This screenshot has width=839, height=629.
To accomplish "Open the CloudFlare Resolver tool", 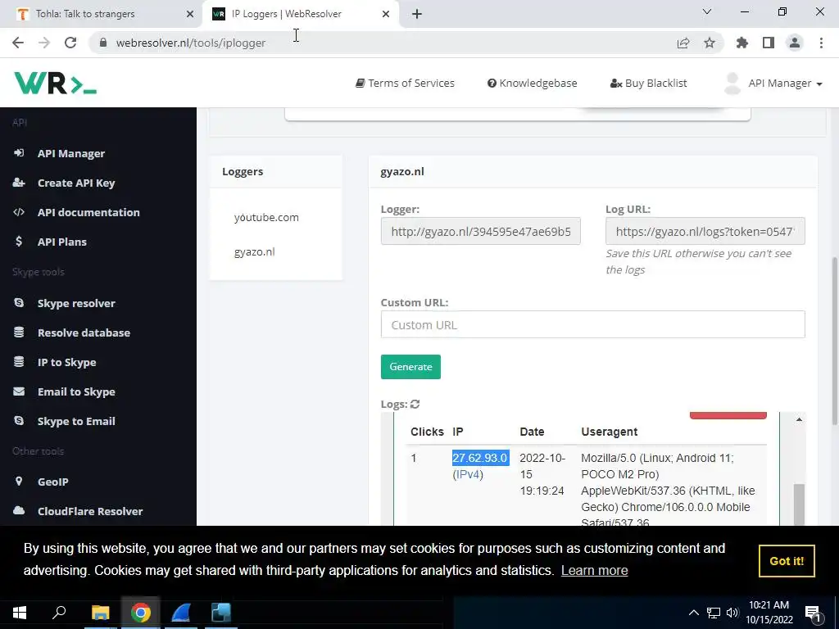I will pos(90,511).
